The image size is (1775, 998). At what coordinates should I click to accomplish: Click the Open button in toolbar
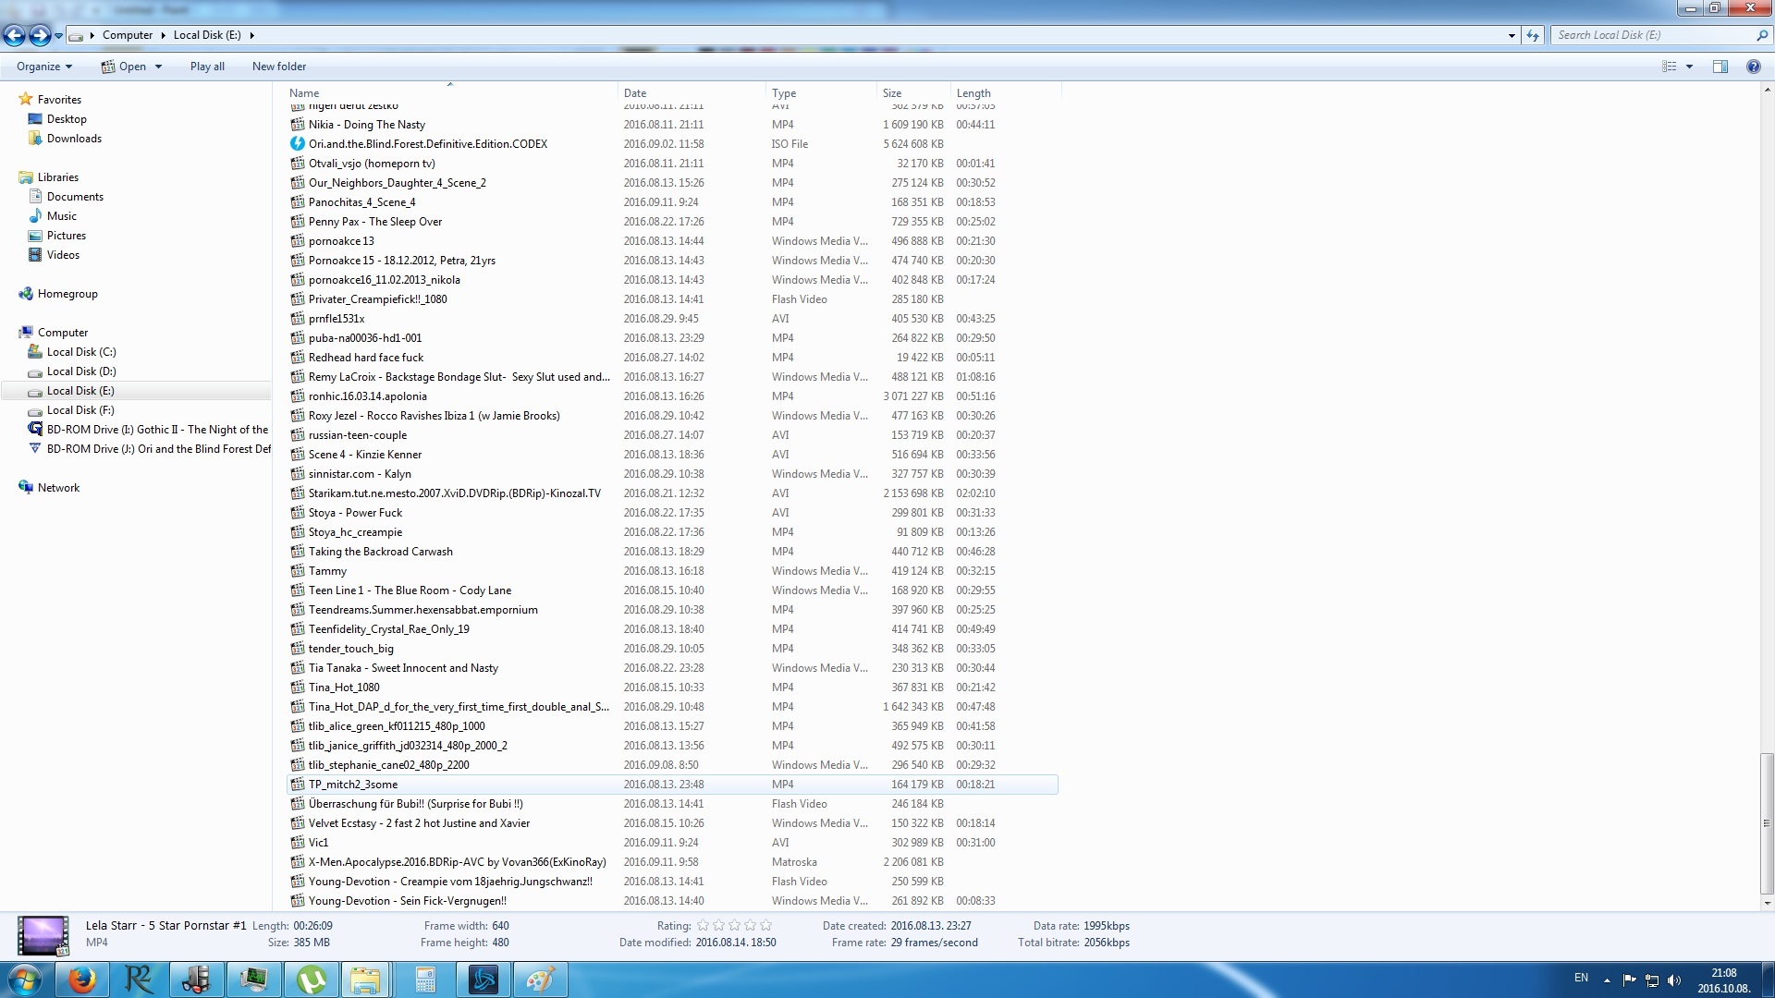(x=124, y=67)
